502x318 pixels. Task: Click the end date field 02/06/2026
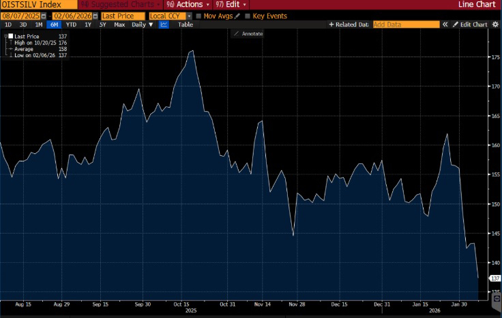coord(72,16)
